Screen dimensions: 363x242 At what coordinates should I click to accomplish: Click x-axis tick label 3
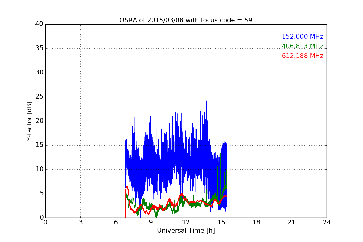point(80,222)
